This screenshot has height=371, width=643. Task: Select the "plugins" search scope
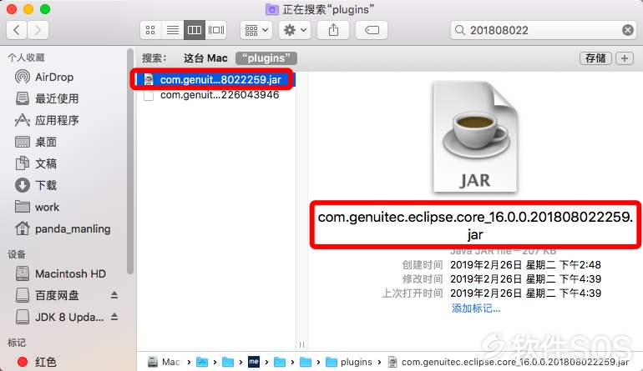(x=266, y=58)
